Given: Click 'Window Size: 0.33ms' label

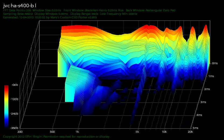Looking at the screenshot, I should coord(47,10).
